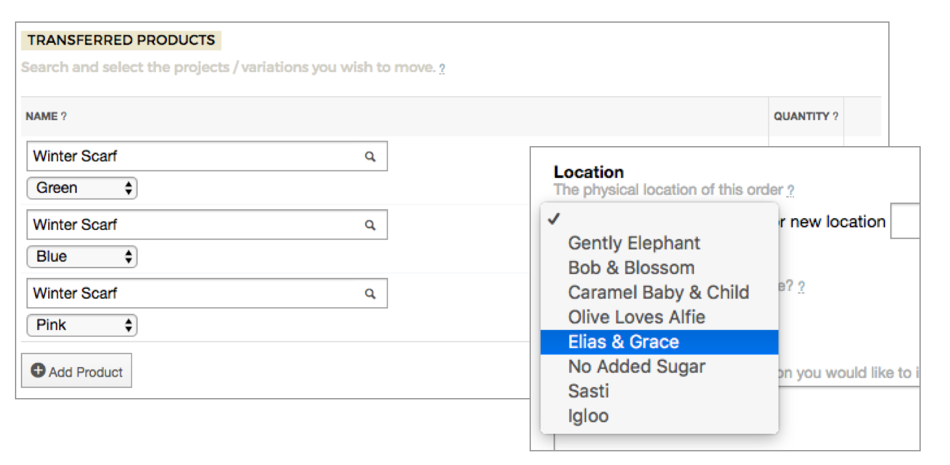Click search icon in third Winter Scarf field
Screen dimensions: 950x465
click(370, 294)
